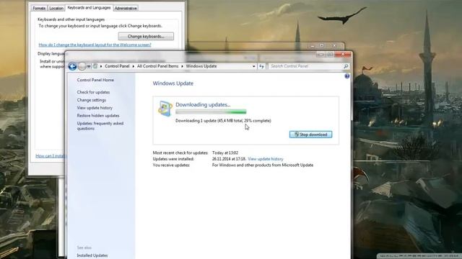The width and height of the screenshot is (462, 259).
Task: Select Restore hidden updates link
Action: (x=98, y=116)
